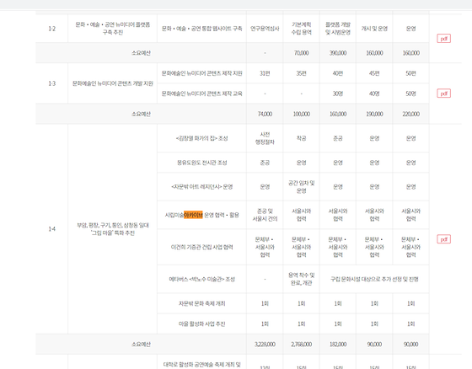Select the '공간 임차 및 운영' cell

click(x=302, y=187)
